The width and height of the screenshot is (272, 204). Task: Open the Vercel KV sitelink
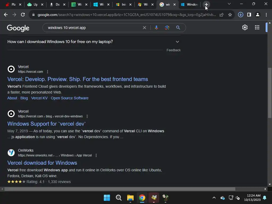[39, 98]
